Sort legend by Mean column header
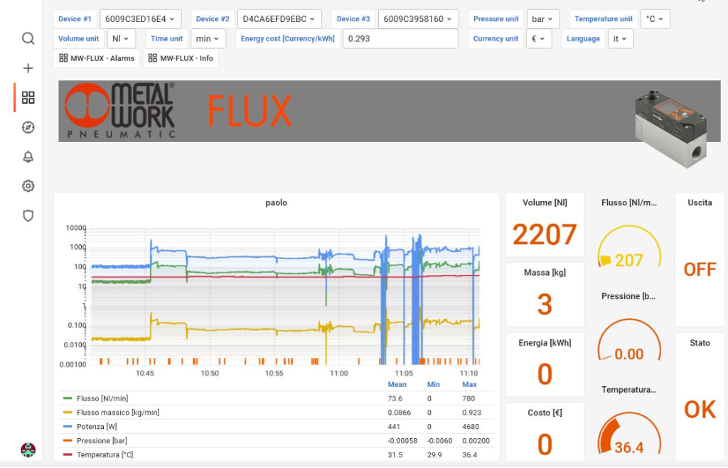 tap(397, 384)
